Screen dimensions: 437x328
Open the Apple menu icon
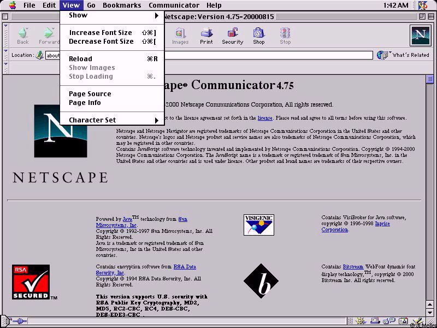[x=12, y=5]
